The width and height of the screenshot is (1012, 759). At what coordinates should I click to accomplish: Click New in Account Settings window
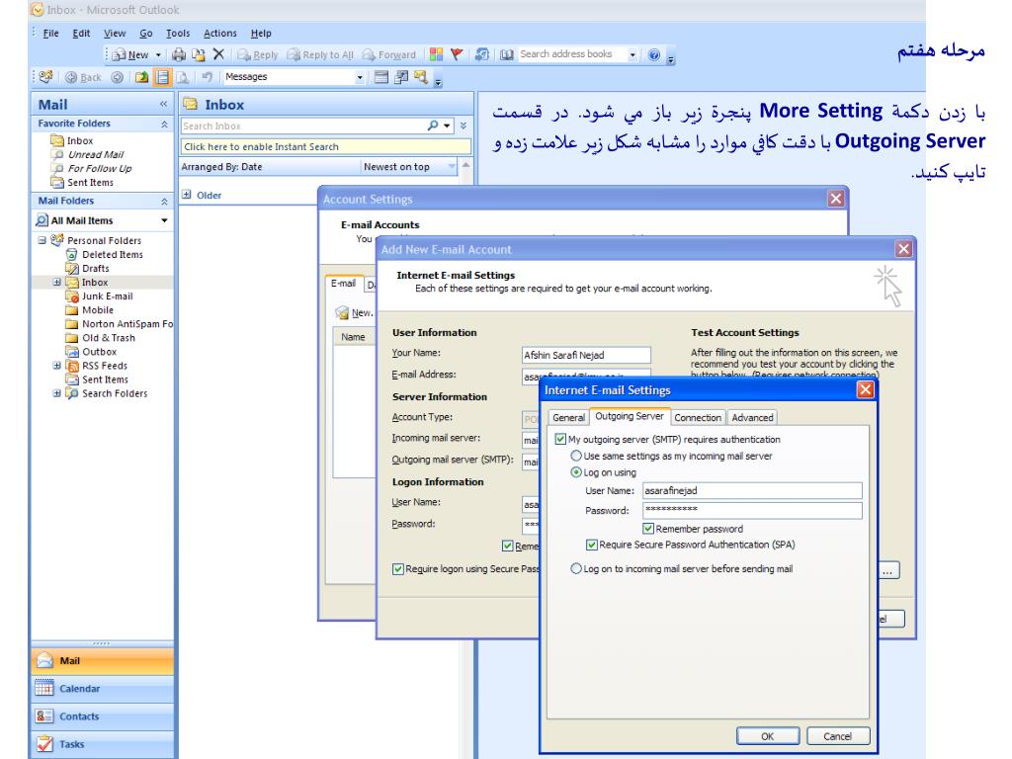[x=354, y=313]
